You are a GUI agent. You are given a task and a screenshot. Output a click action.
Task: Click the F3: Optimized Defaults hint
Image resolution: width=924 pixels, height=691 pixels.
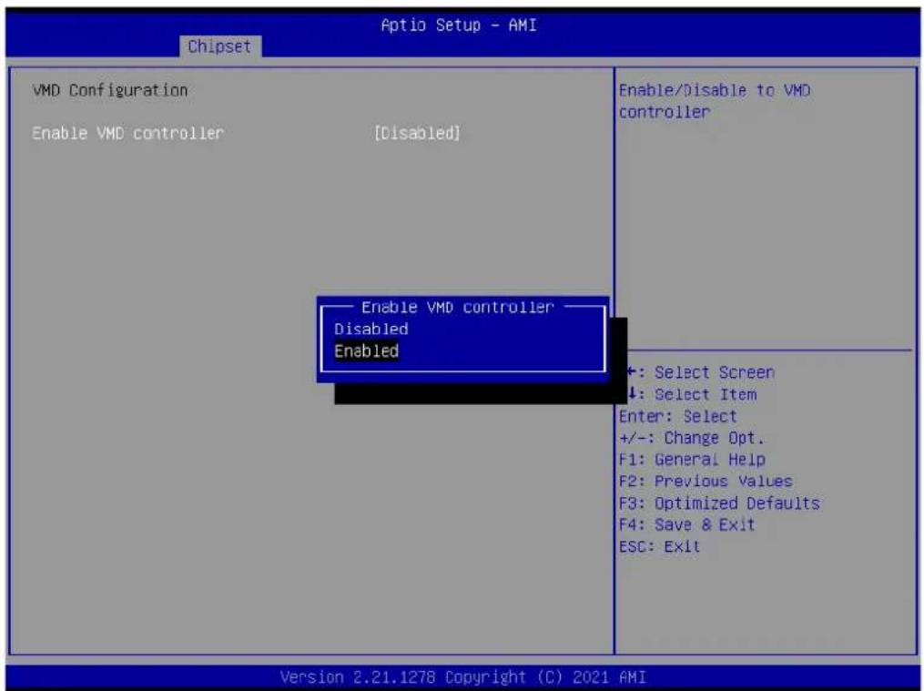(719, 503)
